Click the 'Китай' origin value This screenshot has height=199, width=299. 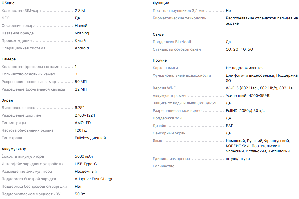80,41
